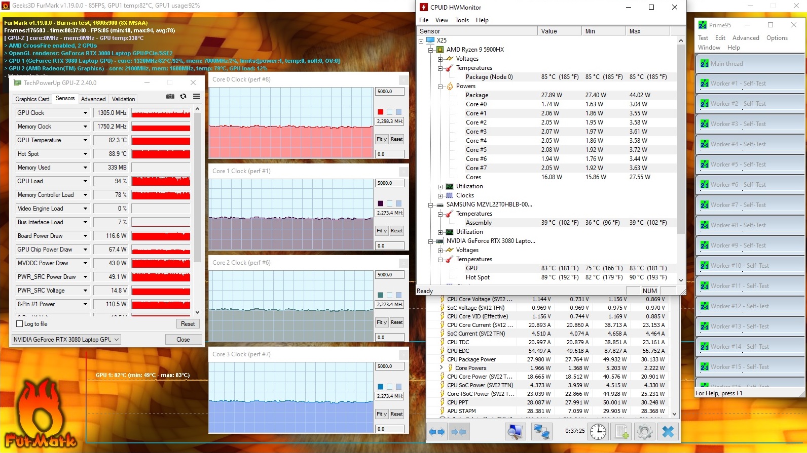Click the GPU-Z refresh arrows icon
Image resolution: width=807 pixels, height=453 pixels.
point(183,96)
